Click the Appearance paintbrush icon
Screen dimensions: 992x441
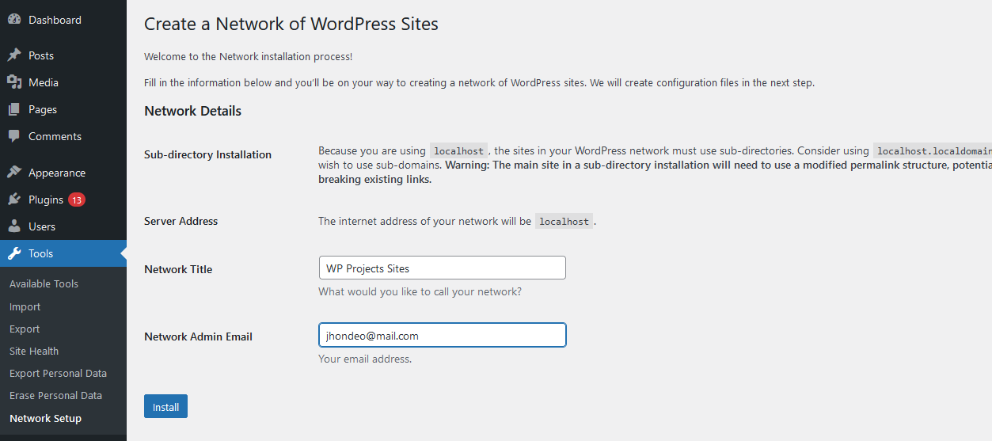point(14,173)
